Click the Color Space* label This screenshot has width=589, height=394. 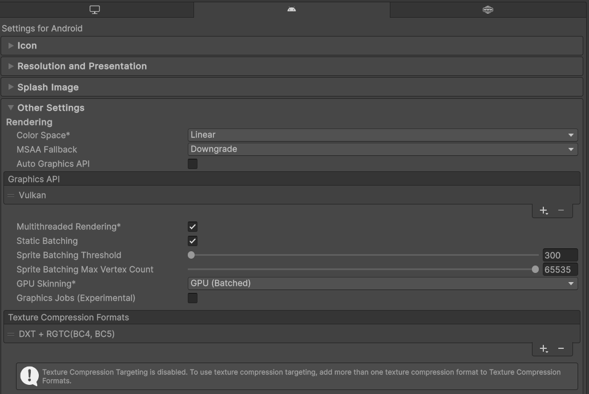tap(43, 135)
